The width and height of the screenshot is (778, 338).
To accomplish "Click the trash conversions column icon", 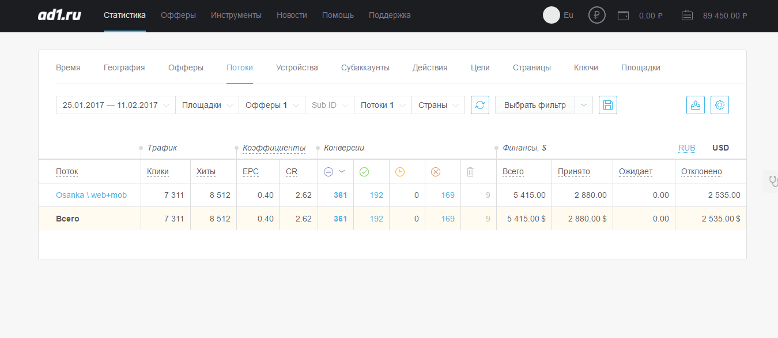I will [x=470, y=171].
